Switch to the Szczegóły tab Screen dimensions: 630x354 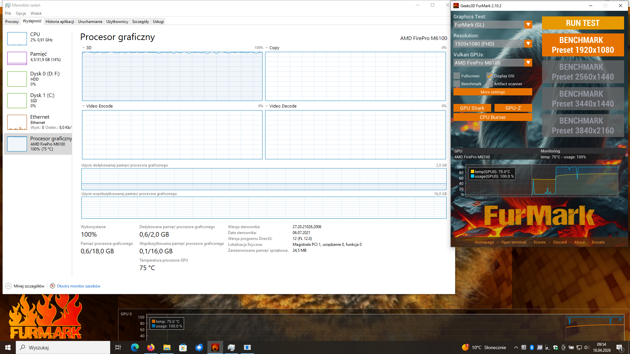[x=140, y=21]
